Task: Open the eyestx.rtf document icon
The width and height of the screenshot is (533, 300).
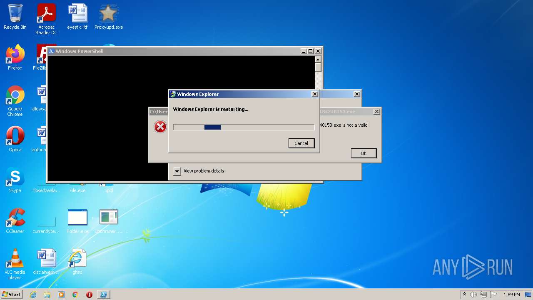Action: pyautogui.click(x=77, y=17)
